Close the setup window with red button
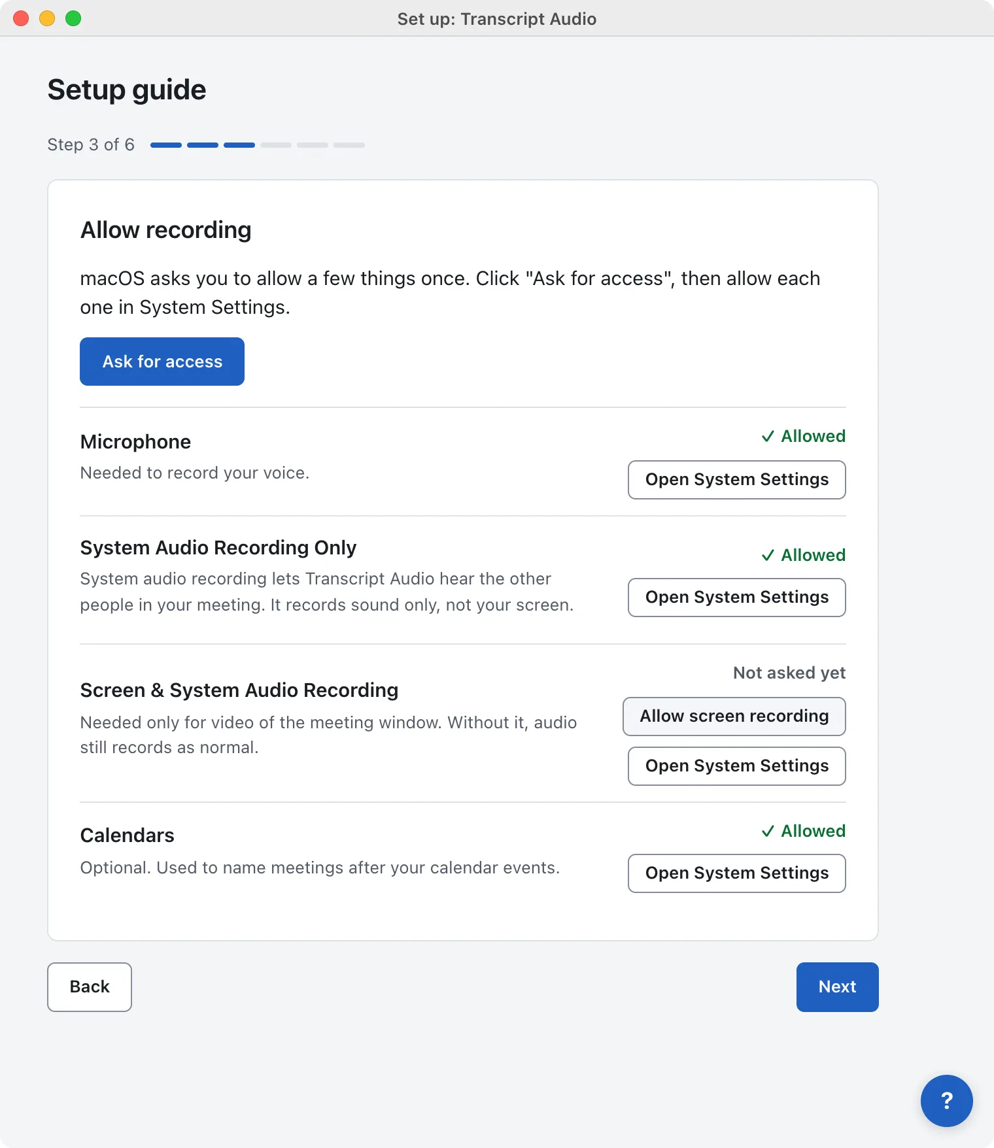Screen dimensions: 994x1148 (x=21, y=18)
